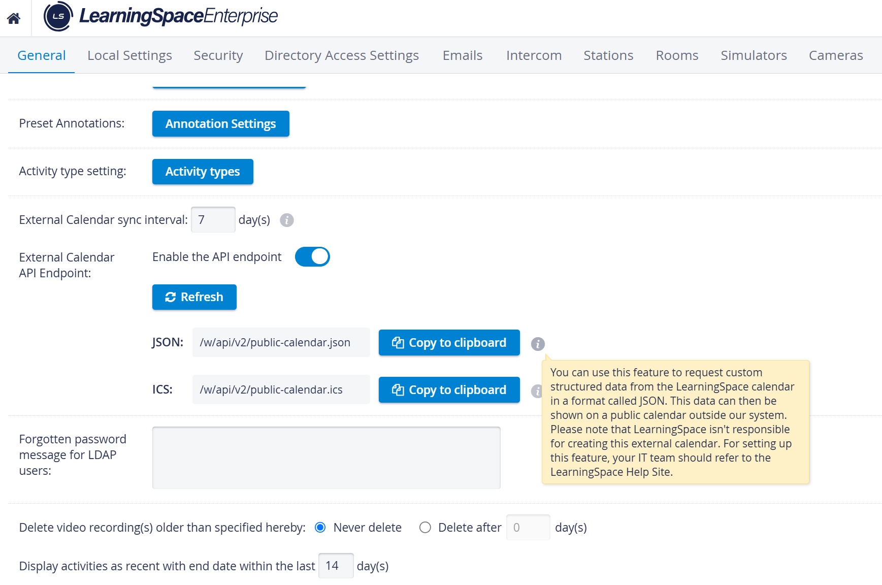Click the LDAP forgotten password message box
This screenshot has width=882, height=585.
326,458
